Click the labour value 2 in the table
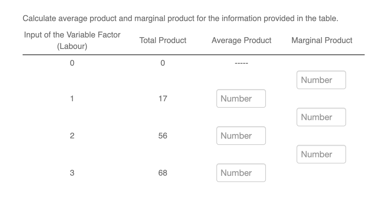369x213 pixels. [72, 136]
